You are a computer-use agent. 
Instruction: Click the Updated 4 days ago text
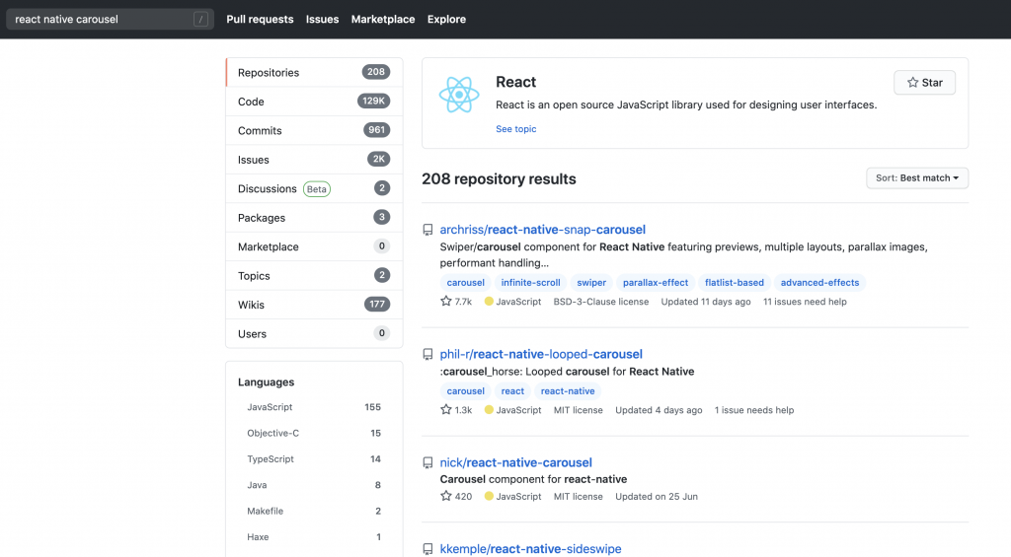click(659, 410)
